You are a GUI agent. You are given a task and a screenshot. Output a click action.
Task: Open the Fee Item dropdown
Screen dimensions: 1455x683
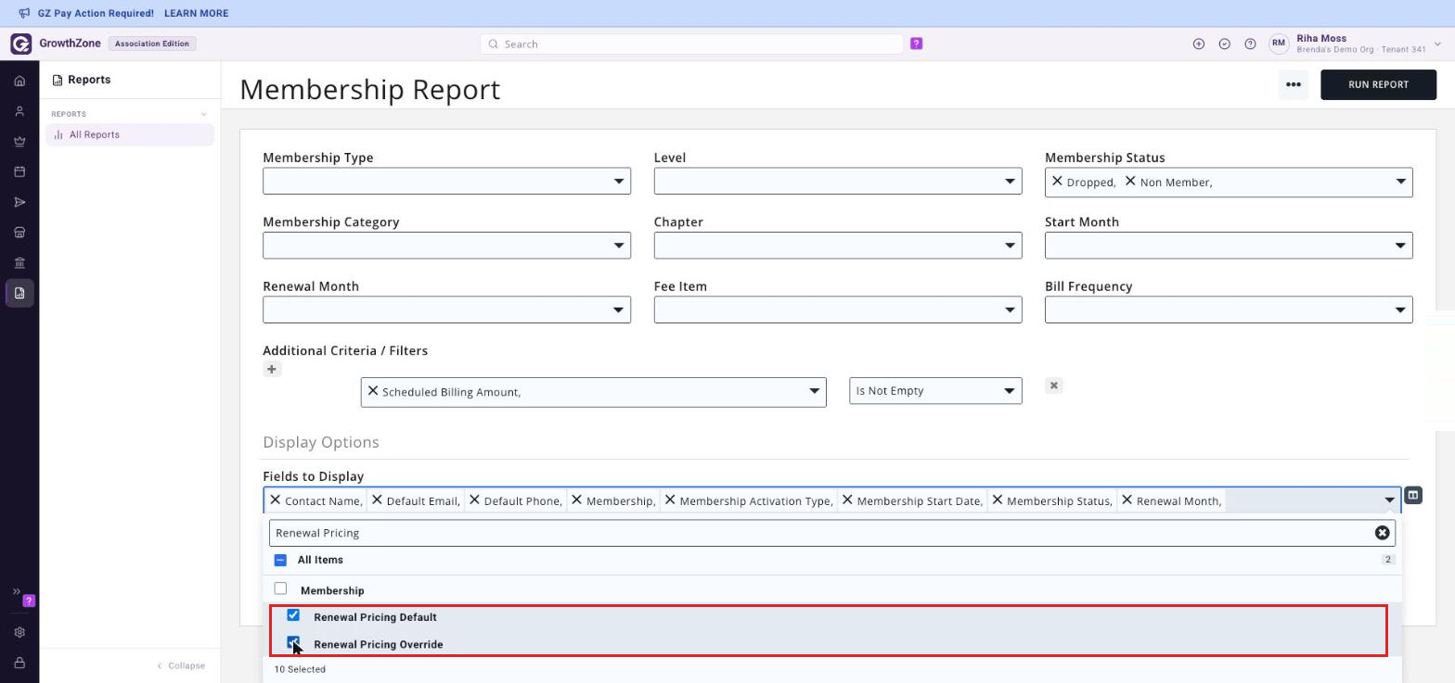coord(838,310)
